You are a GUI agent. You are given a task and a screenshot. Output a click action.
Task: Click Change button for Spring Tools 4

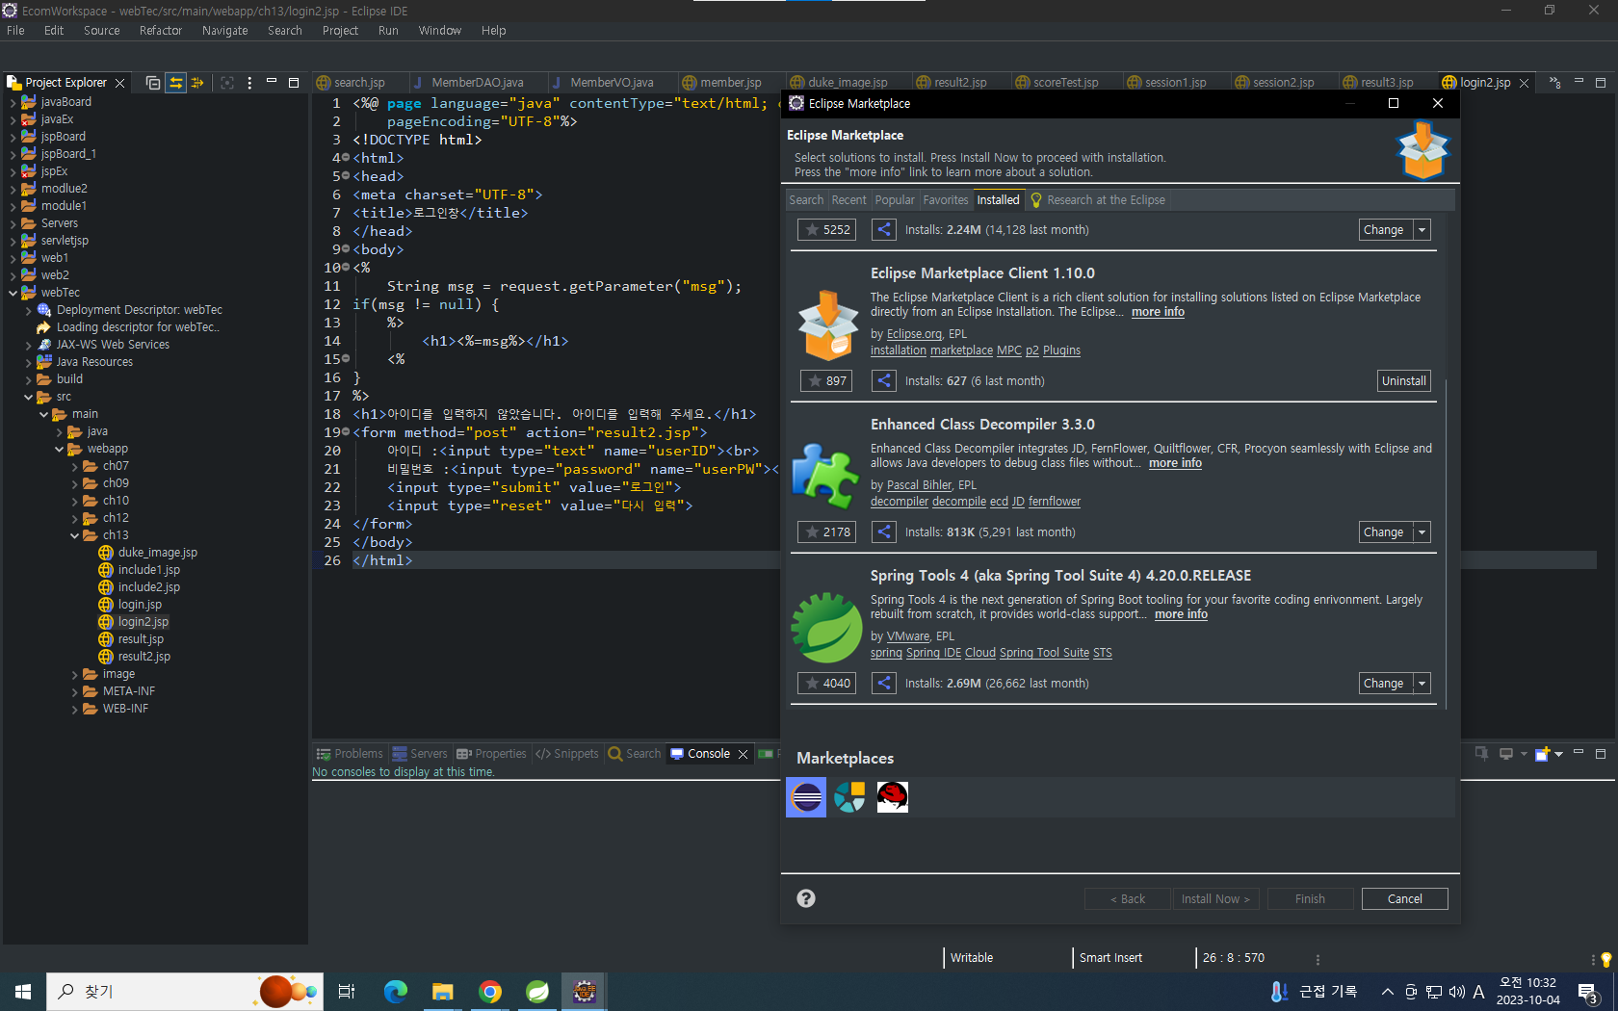pos(1384,684)
